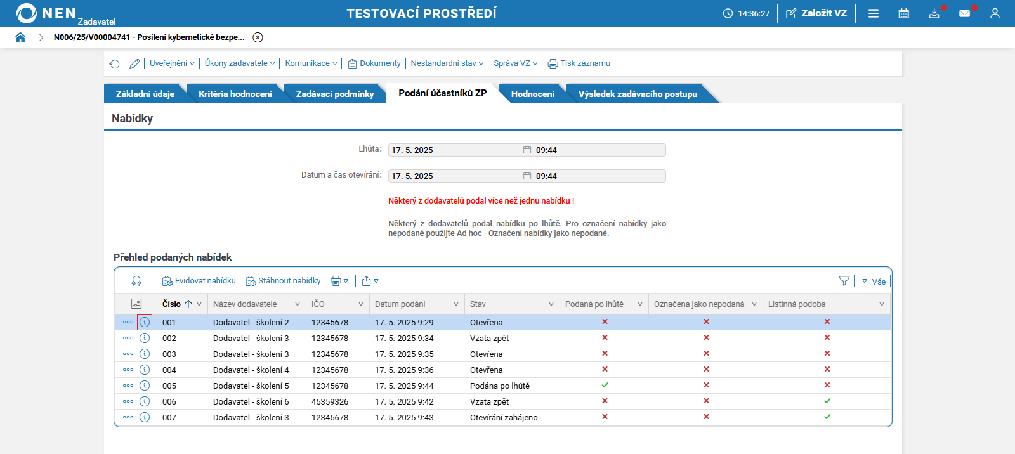
Task: Click the filter funnel icon above table
Action: [844, 281]
